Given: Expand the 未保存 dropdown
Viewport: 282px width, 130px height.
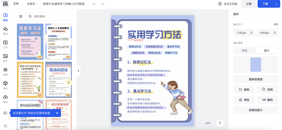Looking at the screenshot, I should coord(32,4).
